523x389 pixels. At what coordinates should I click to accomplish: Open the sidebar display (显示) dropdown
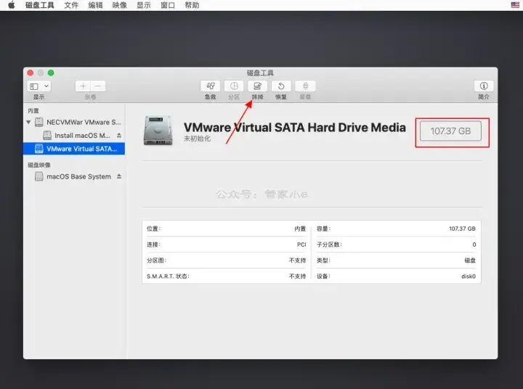pyautogui.click(x=39, y=86)
